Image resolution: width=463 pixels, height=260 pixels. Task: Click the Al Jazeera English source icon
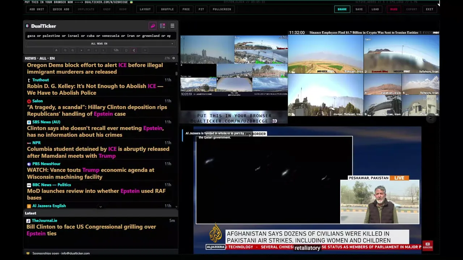[29, 206]
